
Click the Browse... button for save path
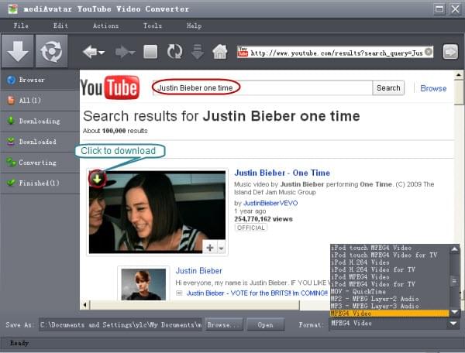tap(224, 325)
